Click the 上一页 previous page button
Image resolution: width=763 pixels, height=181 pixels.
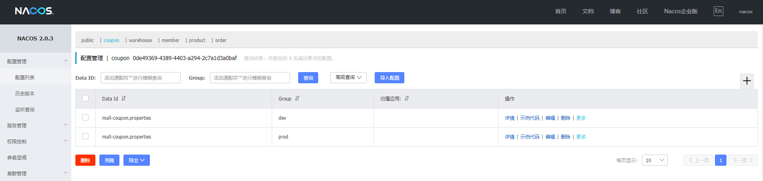click(x=698, y=160)
